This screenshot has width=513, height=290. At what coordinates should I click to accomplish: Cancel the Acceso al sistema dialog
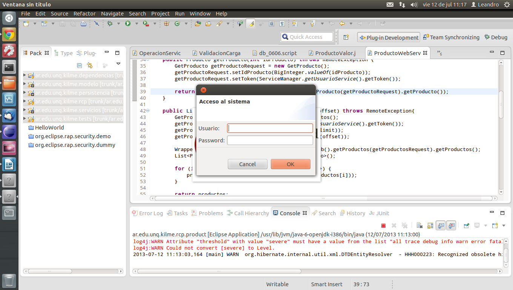coord(247,164)
